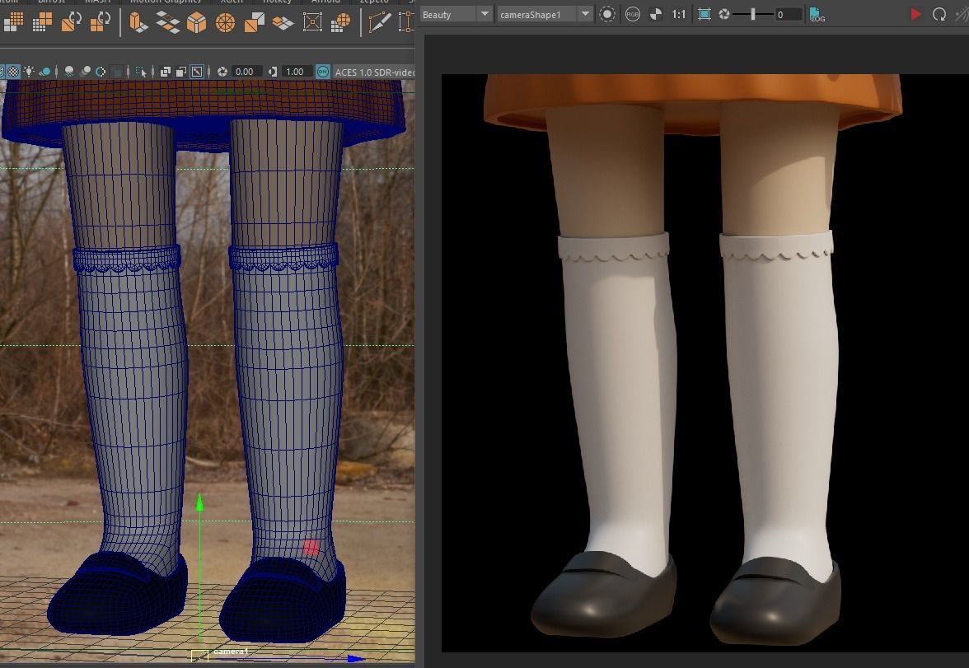Image resolution: width=969 pixels, height=668 pixels.
Task: Click the orange and gray overlapping squares shelf icon
Action: point(254,23)
